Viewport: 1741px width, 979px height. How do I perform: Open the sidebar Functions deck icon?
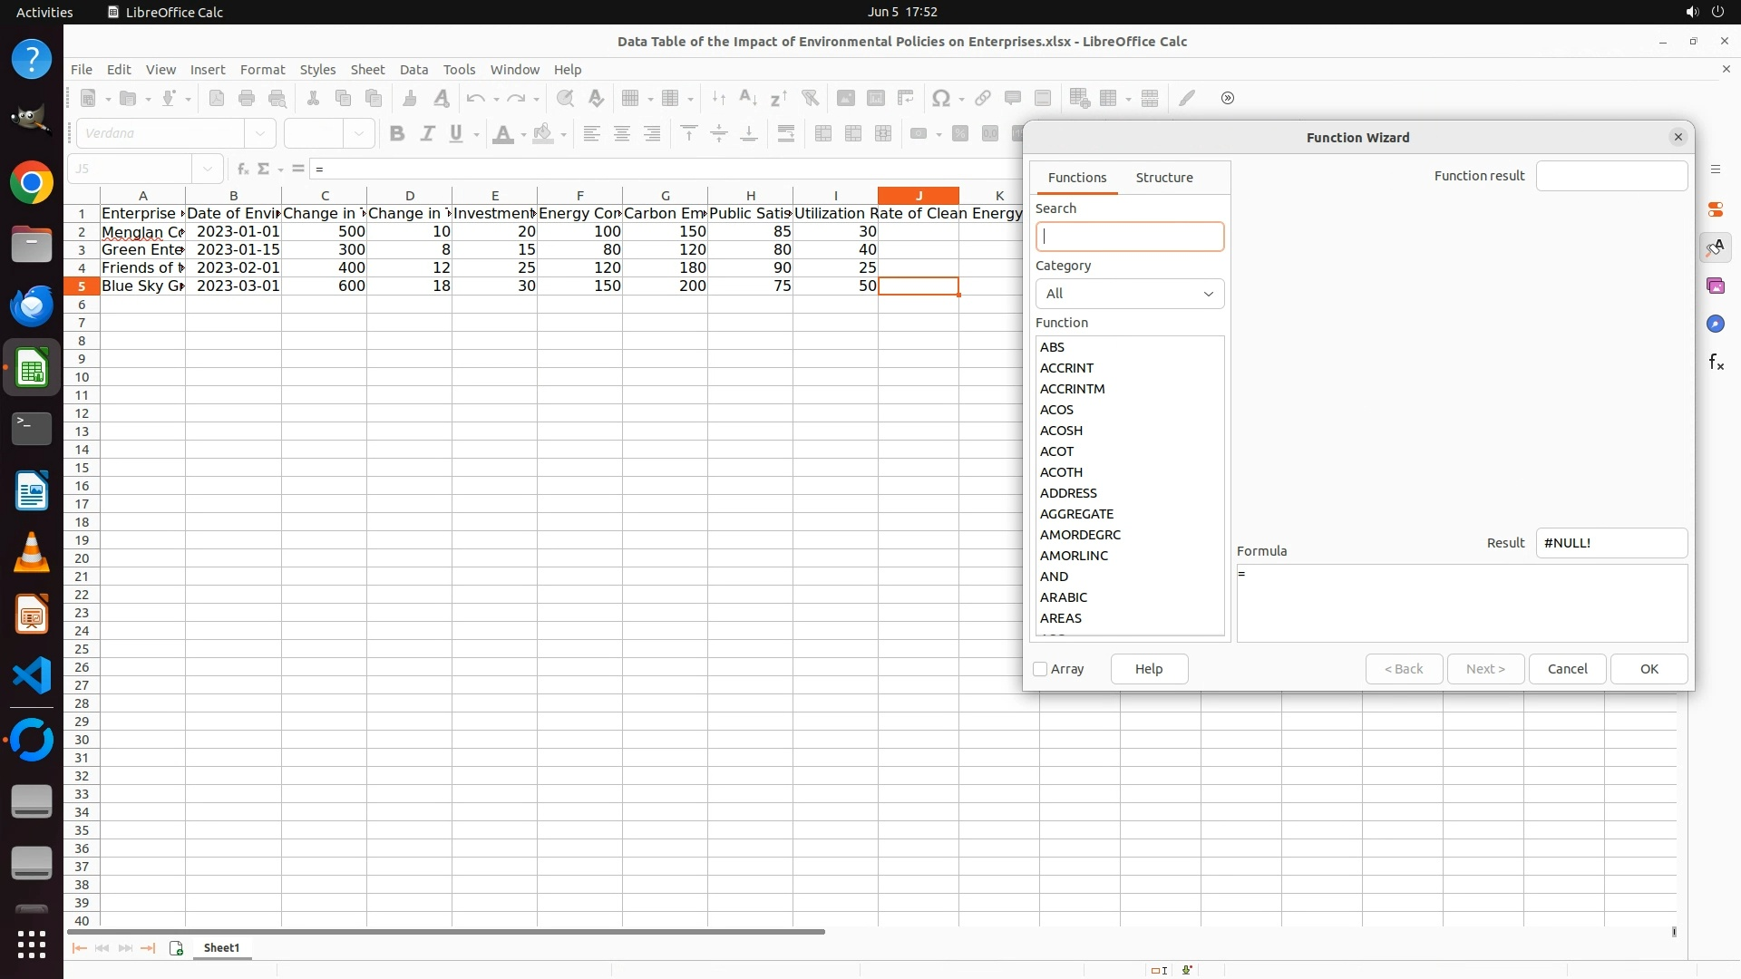pyautogui.click(x=1716, y=363)
